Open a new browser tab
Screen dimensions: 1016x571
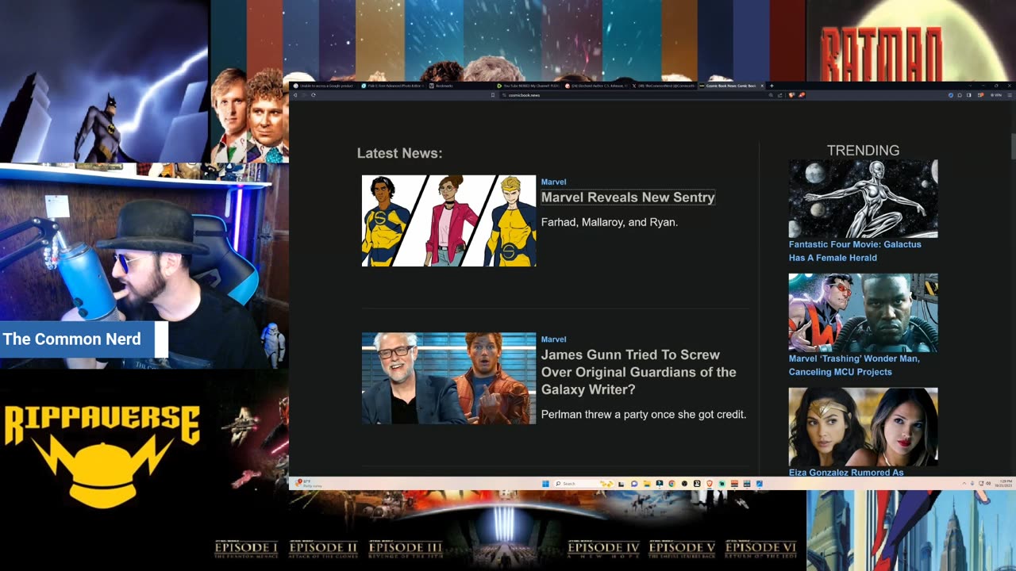click(x=772, y=86)
